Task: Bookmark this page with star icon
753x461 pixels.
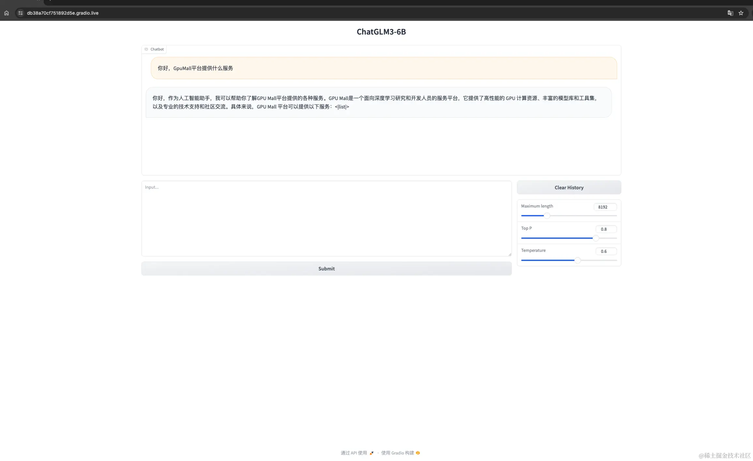Action: click(741, 13)
